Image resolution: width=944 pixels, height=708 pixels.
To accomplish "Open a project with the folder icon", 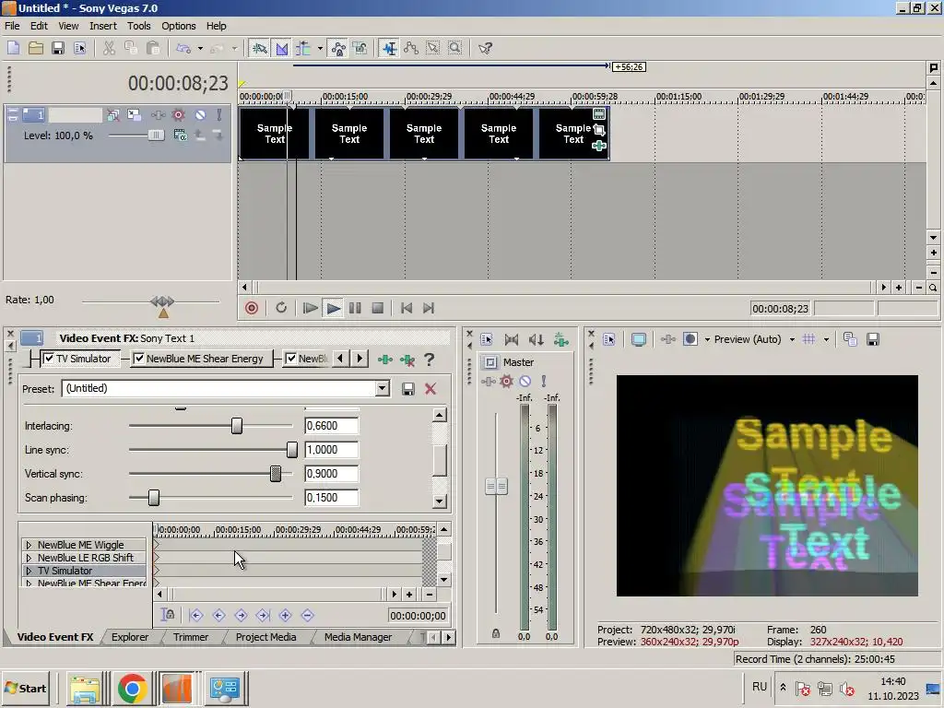I will click(36, 48).
